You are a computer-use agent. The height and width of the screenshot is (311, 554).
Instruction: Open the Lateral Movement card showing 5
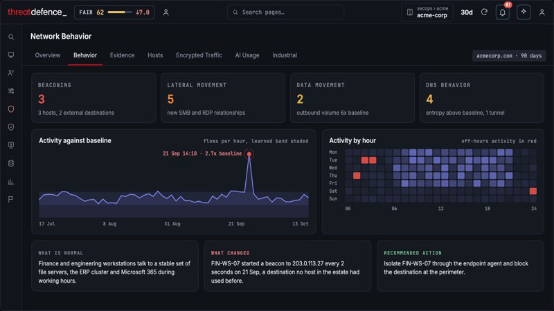(x=223, y=98)
